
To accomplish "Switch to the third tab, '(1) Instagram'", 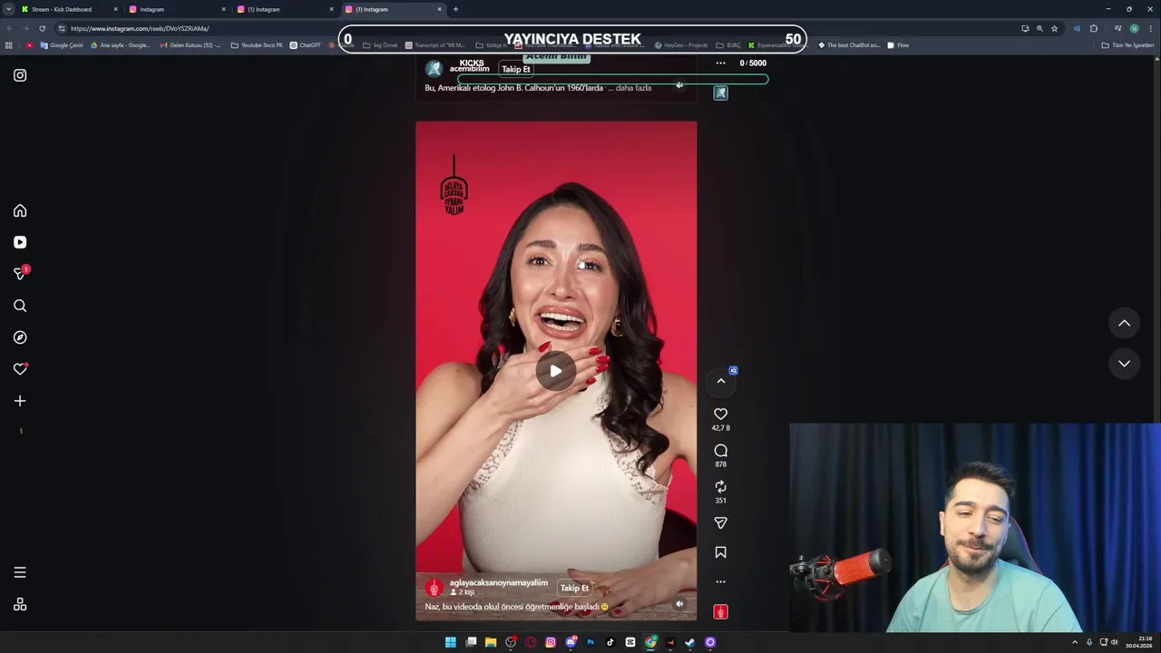I will (284, 9).
